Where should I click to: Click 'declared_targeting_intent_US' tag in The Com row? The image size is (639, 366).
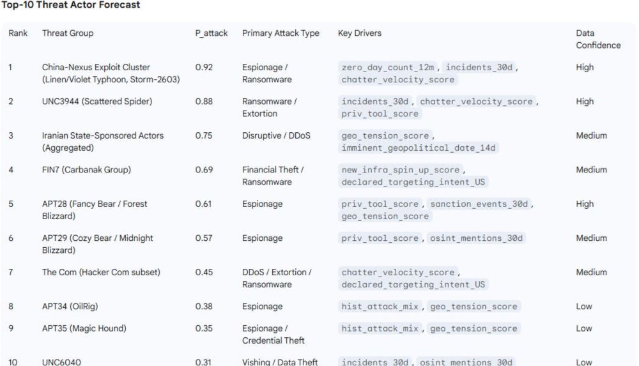pos(413,285)
